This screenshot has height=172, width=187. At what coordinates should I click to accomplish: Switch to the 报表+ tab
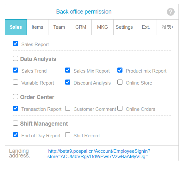168,27
